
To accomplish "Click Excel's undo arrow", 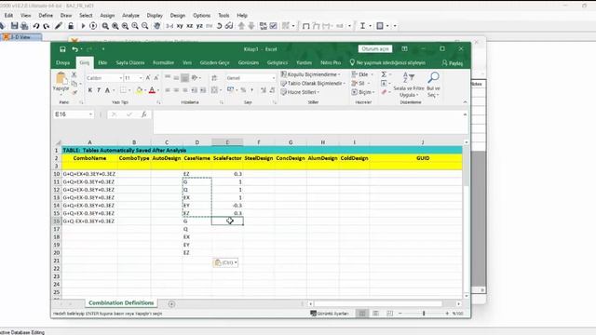I will coord(74,49).
